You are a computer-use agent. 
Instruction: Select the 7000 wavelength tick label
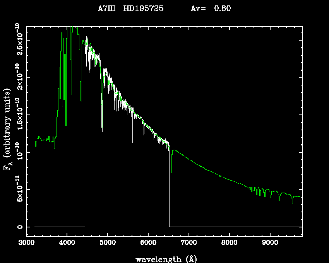[189, 244]
